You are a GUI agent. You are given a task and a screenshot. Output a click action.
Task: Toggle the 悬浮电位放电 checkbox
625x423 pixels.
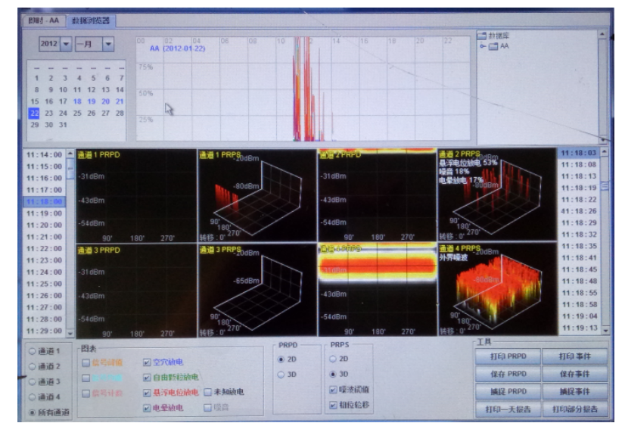147,392
